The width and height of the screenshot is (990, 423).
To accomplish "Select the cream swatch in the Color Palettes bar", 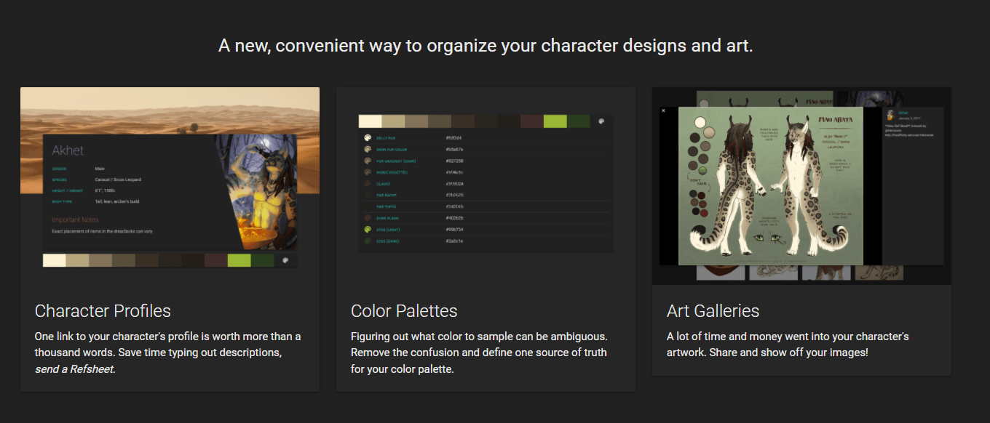I will point(370,121).
